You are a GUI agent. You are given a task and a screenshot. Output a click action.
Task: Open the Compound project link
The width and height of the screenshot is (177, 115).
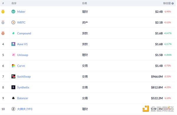tap(24, 33)
